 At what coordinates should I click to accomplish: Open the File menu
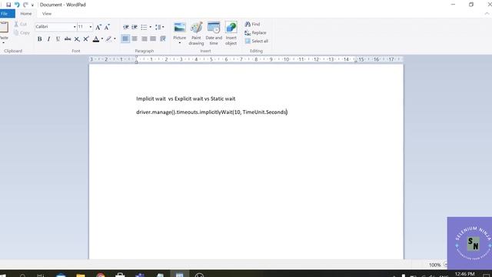pyautogui.click(x=6, y=14)
